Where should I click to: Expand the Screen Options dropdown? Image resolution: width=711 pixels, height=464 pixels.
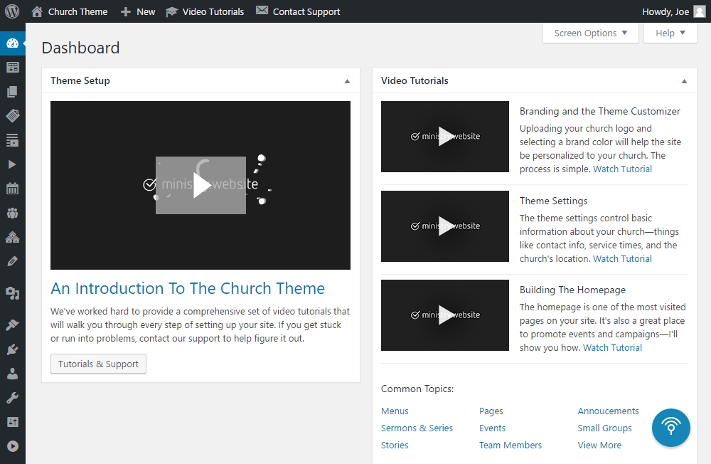(x=591, y=33)
